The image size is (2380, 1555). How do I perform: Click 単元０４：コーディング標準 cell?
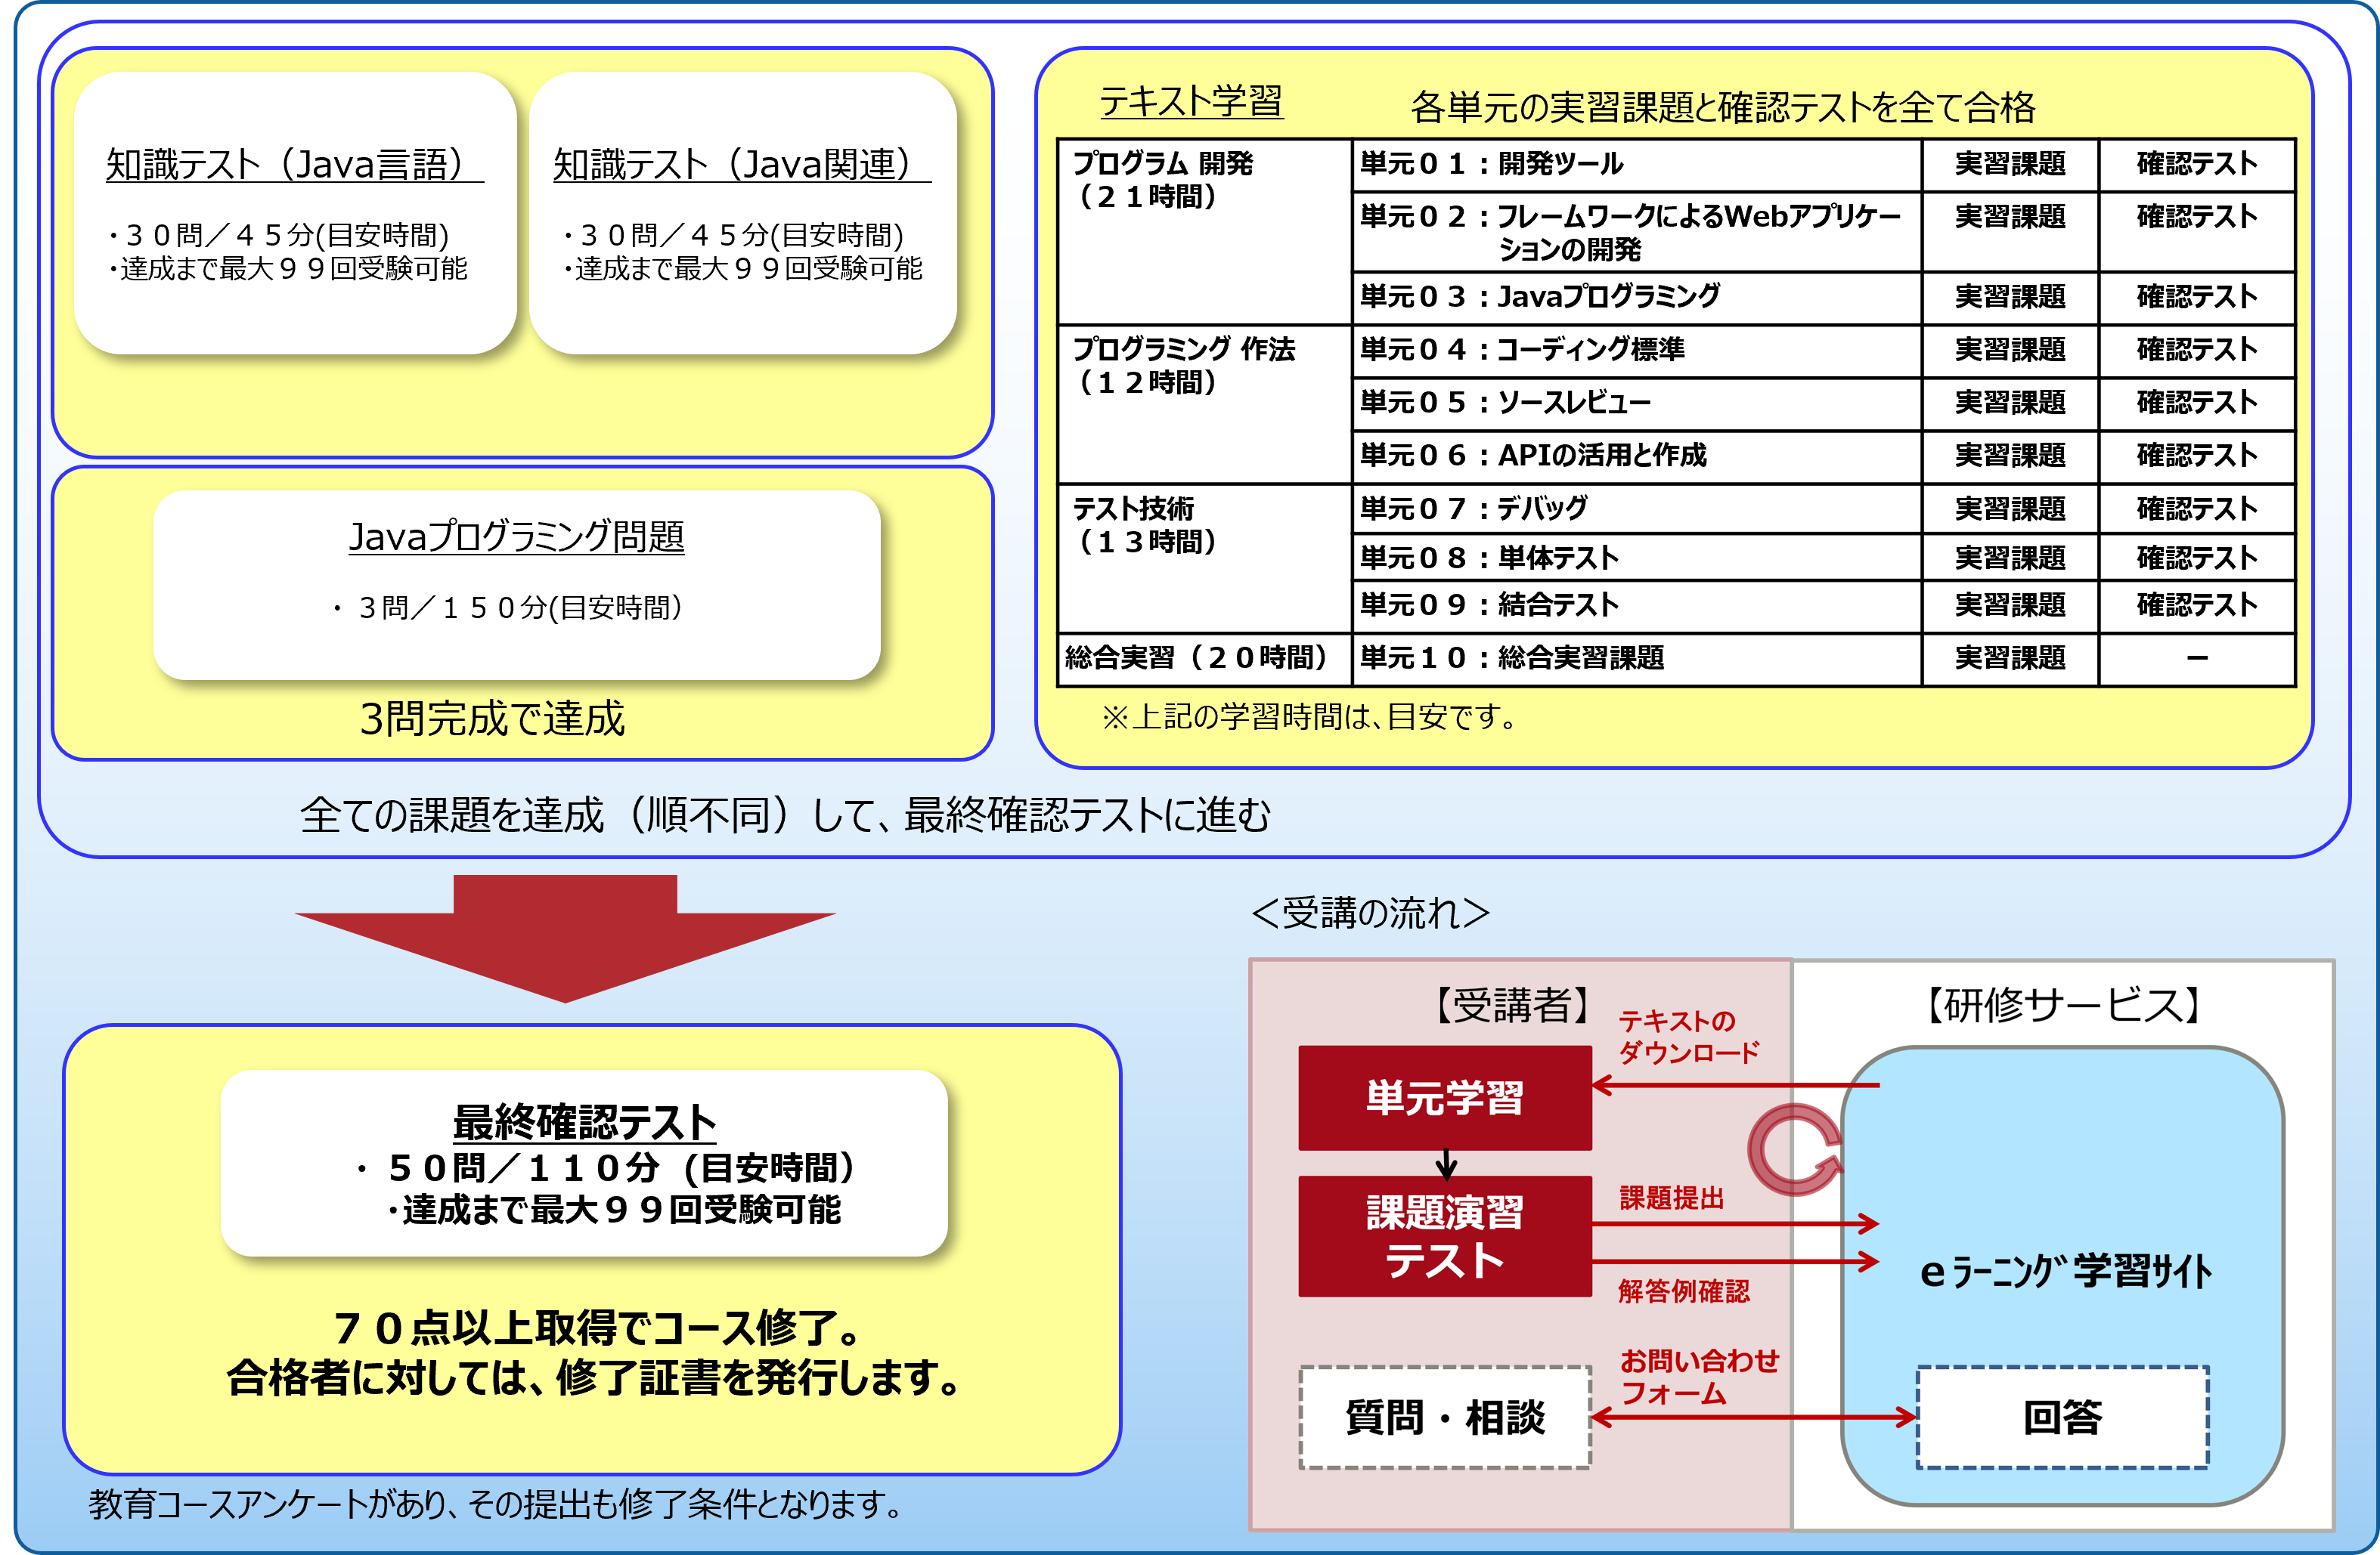pos(1636,351)
